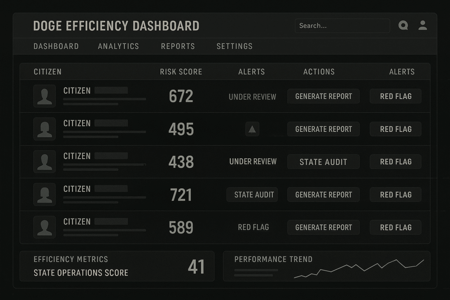Open the Dashboard tab
This screenshot has height=300, width=450.
pos(56,46)
